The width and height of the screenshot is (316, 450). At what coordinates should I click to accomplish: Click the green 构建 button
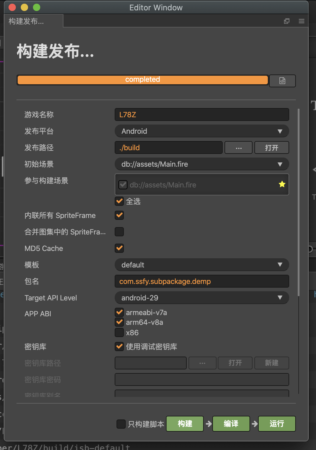[x=185, y=424]
